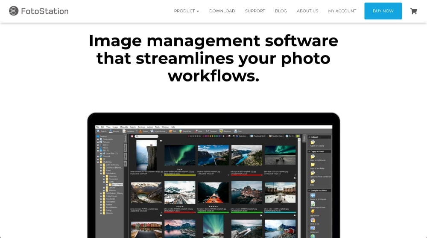
Task: Go to the DOWNLOAD page
Action: click(x=222, y=11)
